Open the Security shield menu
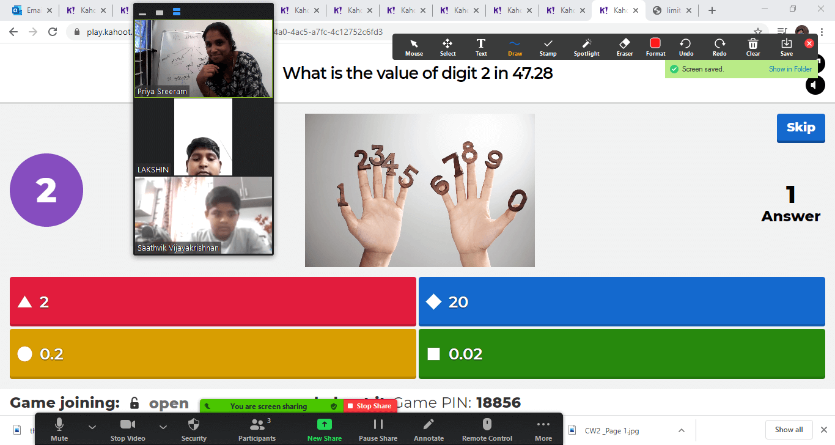 [x=194, y=429]
